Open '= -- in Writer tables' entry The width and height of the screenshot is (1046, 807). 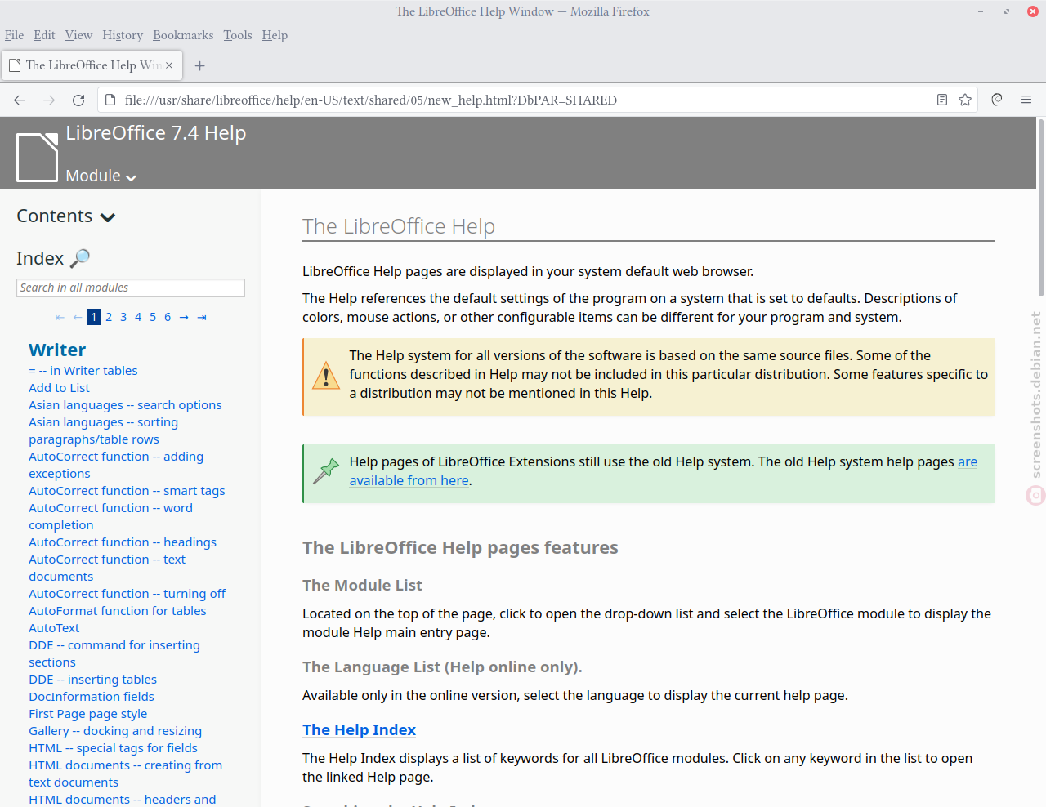83,371
